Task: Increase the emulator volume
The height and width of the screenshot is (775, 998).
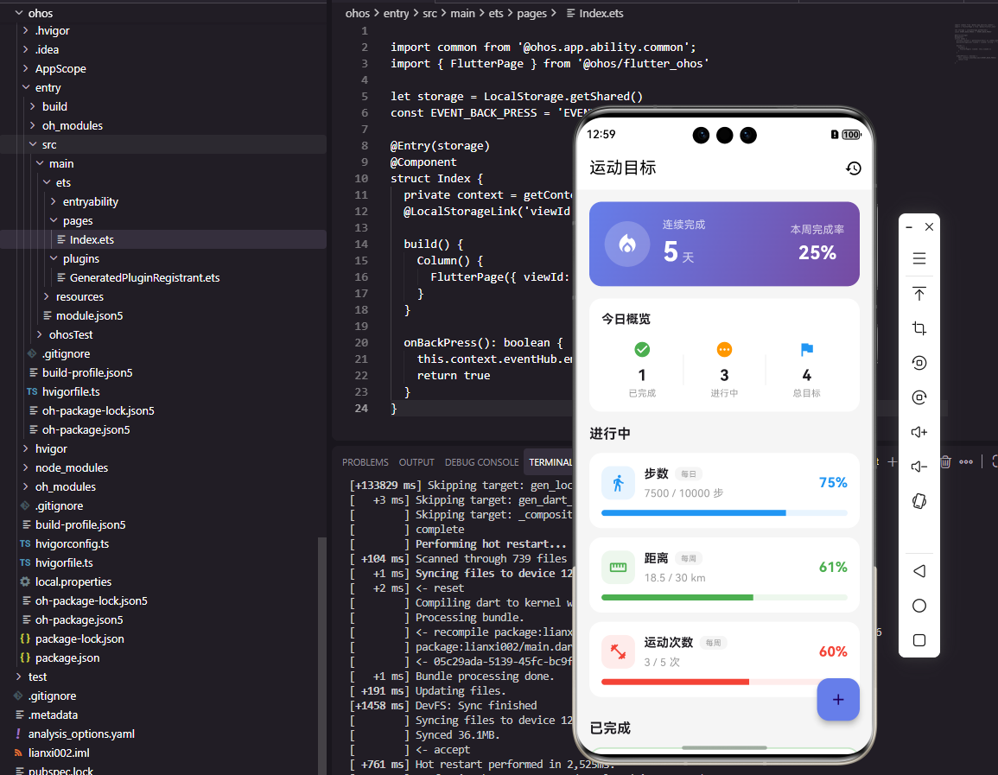Action: point(919,432)
